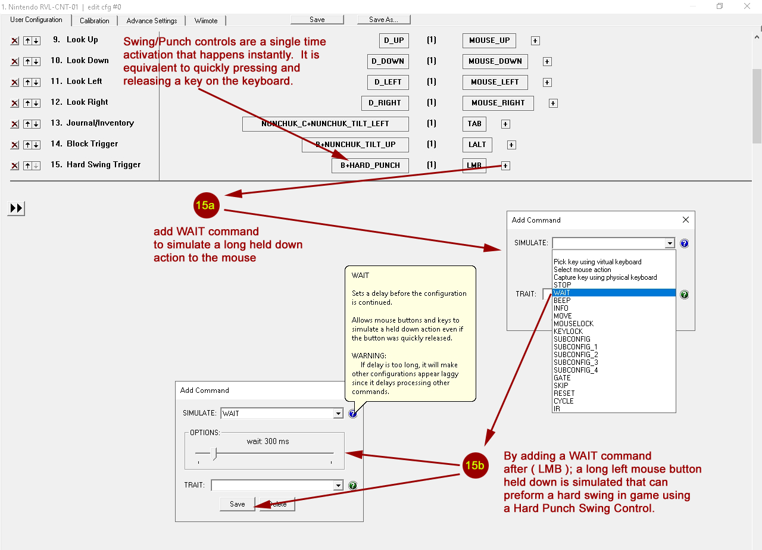The width and height of the screenshot is (762, 550).
Task: Click green help icon beside lower TRAIT dropdown
Action: click(x=353, y=486)
